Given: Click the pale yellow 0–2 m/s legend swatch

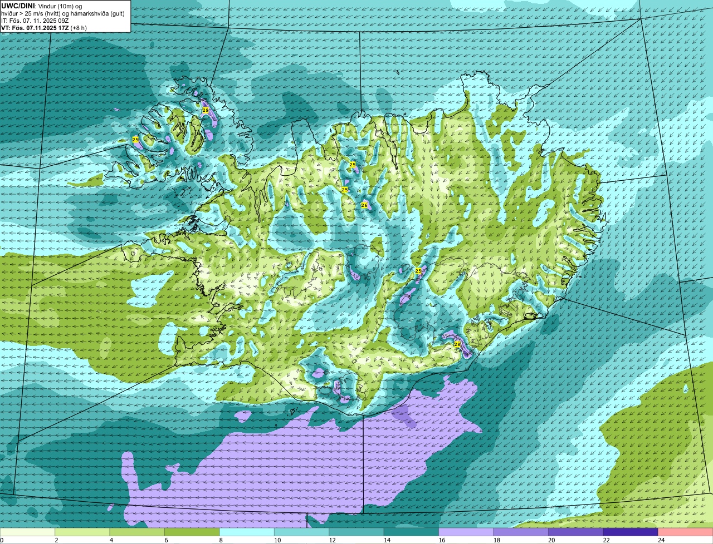Looking at the screenshot, I should [28, 532].
